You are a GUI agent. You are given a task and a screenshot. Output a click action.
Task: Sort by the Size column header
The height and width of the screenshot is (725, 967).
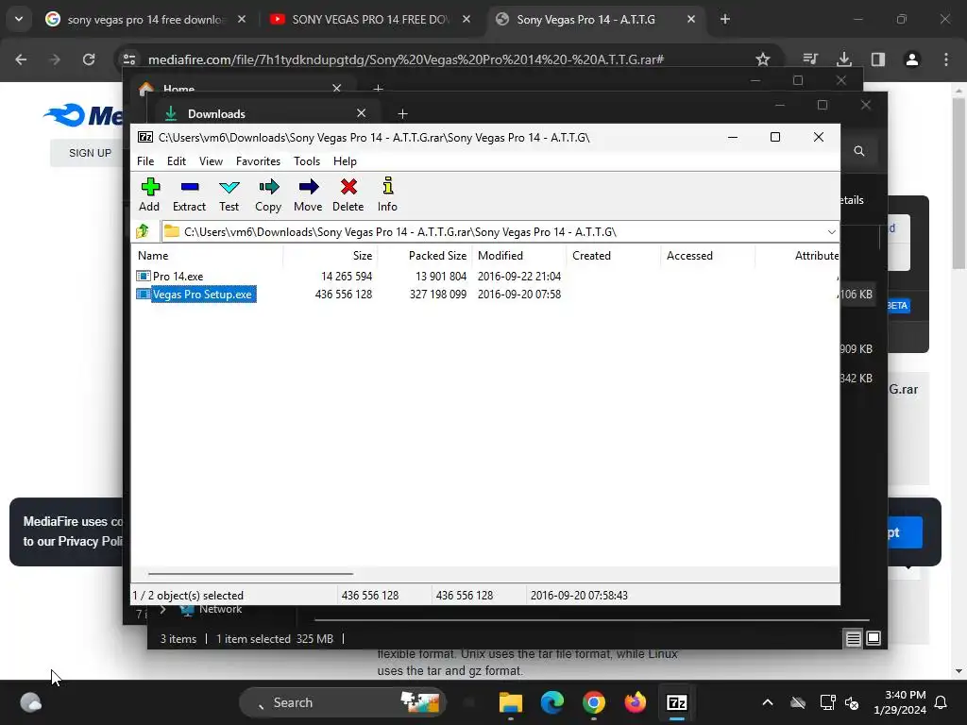click(330, 255)
